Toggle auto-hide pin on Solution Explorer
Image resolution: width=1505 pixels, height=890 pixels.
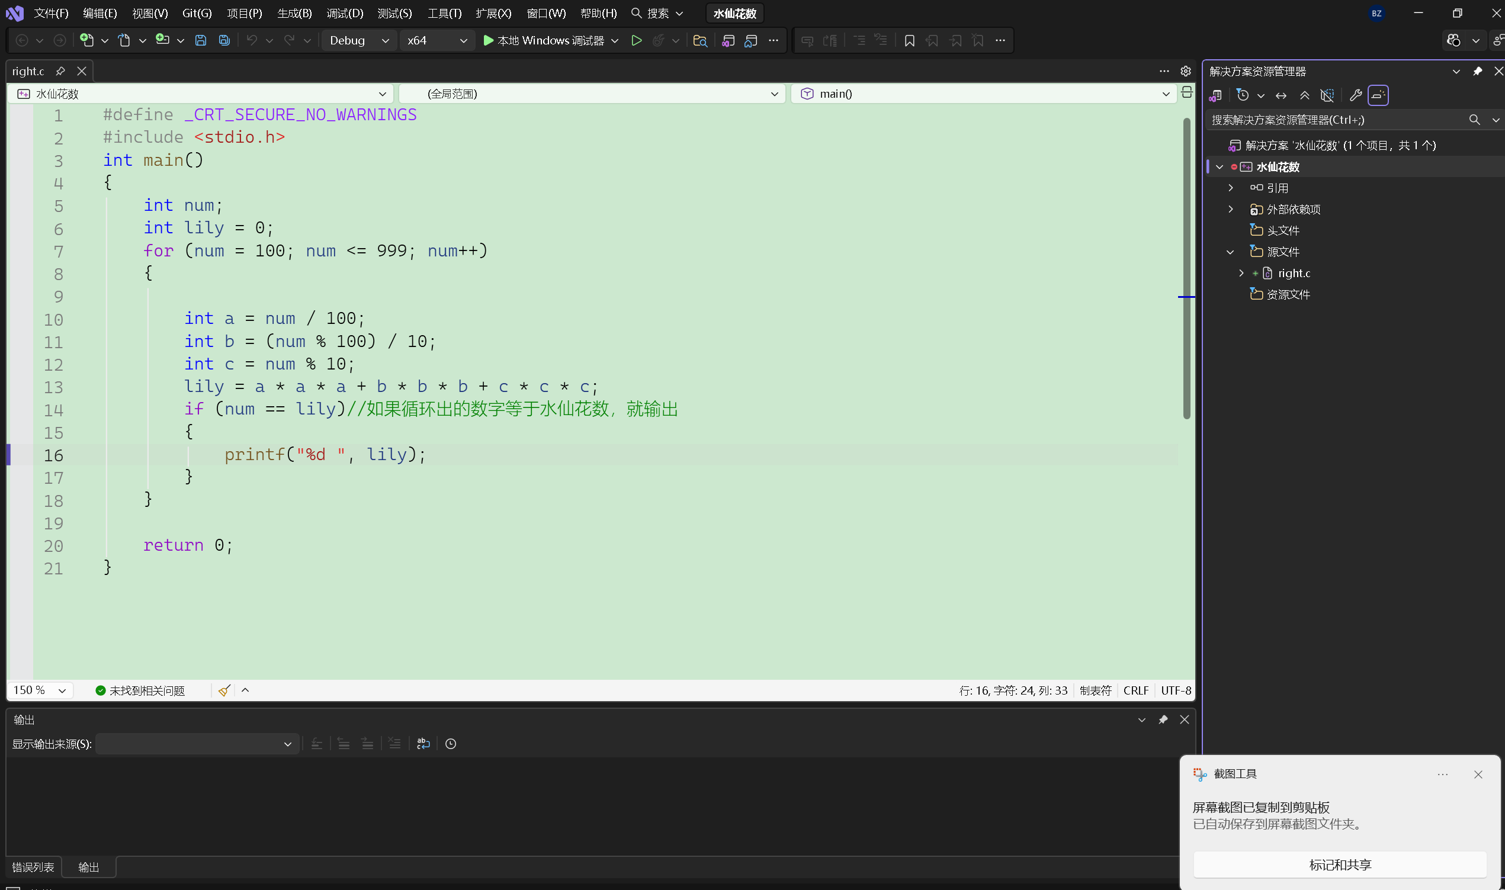click(1477, 71)
